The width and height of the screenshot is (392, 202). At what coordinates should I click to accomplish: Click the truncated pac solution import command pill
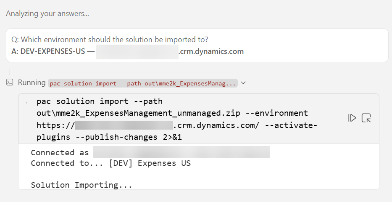pyautogui.click(x=143, y=83)
